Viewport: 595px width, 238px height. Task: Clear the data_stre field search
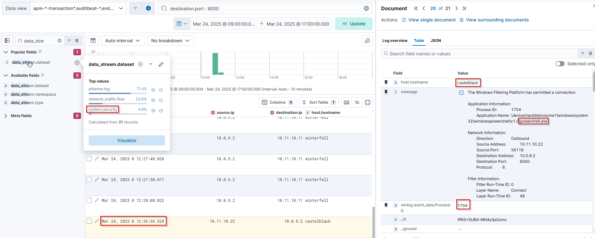(x=60, y=41)
